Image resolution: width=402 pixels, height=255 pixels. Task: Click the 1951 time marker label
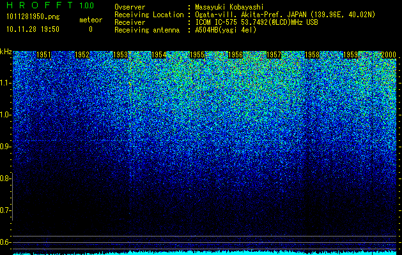[44, 55]
